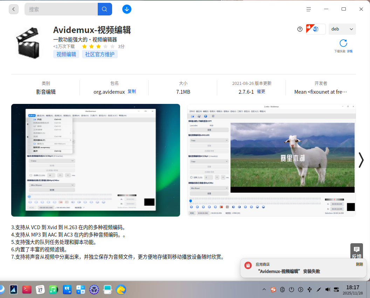Expand the system tray up arrow
This screenshot has height=298, width=370.
coord(264,290)
